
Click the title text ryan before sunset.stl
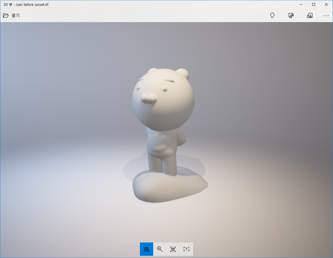(32, 5)
